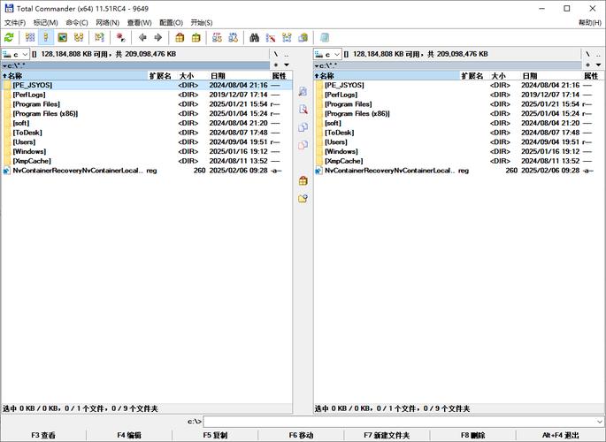Open left panel directory history arrow
The image size is (606, 442).
pos(287,65)
